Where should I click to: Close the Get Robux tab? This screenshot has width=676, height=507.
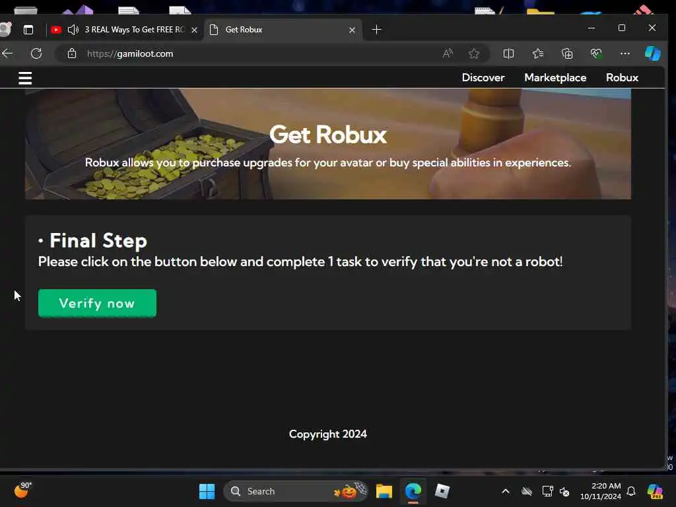[x=352, y=30]
